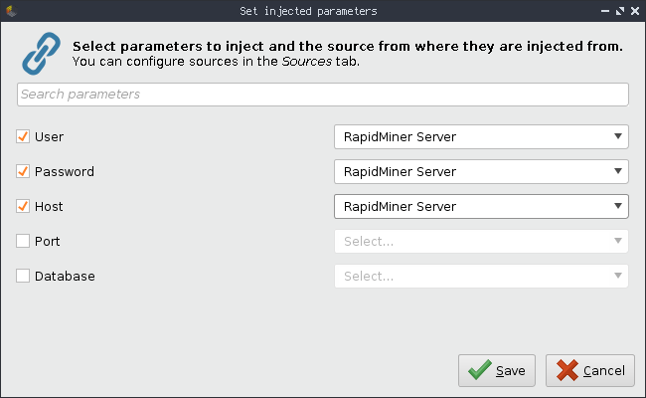This screenshot has height=398, width=646.
Task: Click the Database source Select dropdown
Action: [481, 276]
